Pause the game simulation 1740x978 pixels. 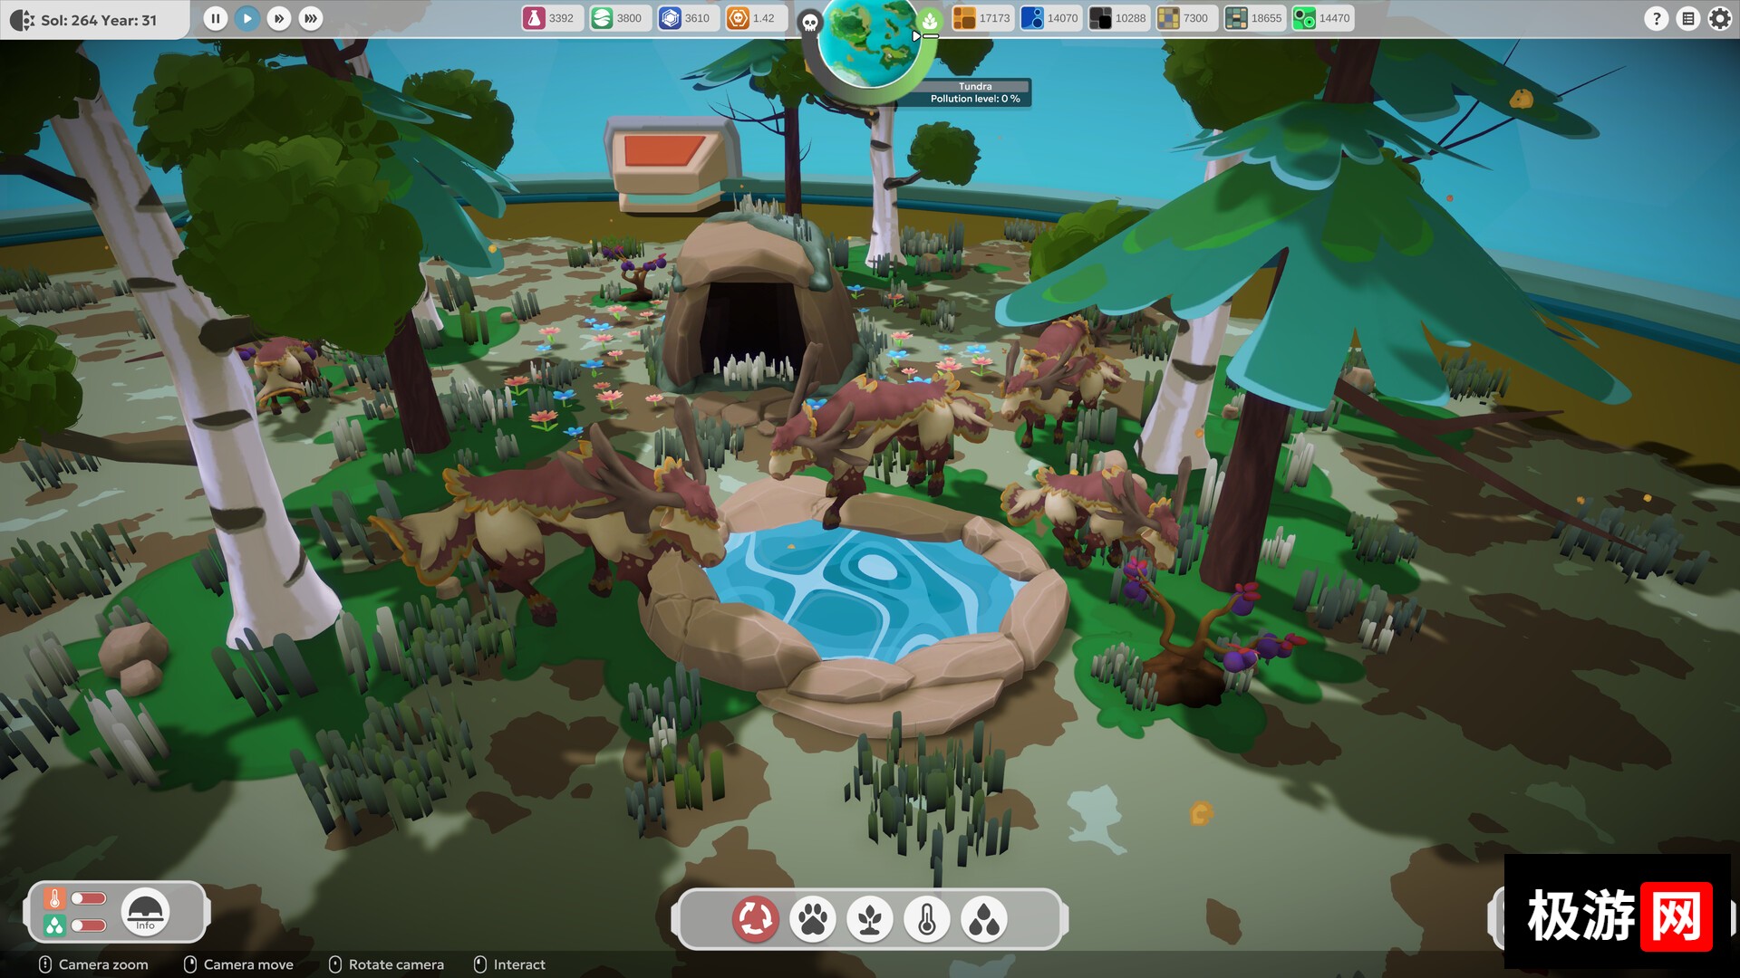click(215, 18)
